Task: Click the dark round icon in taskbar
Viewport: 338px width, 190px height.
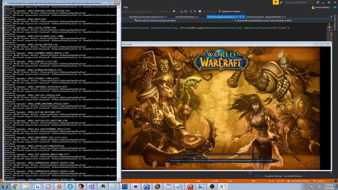Action: click(x=212, y=186)
